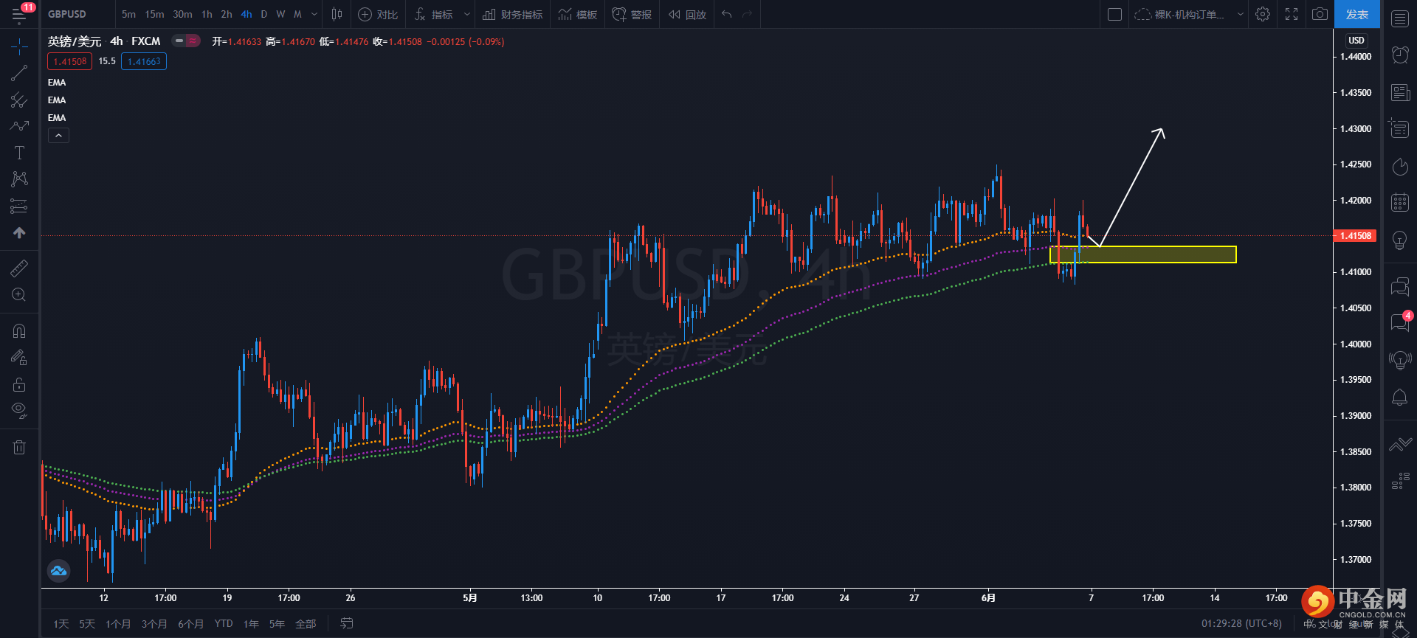
Task: Open the go-to-date icon
Action: tap(346, 624)
